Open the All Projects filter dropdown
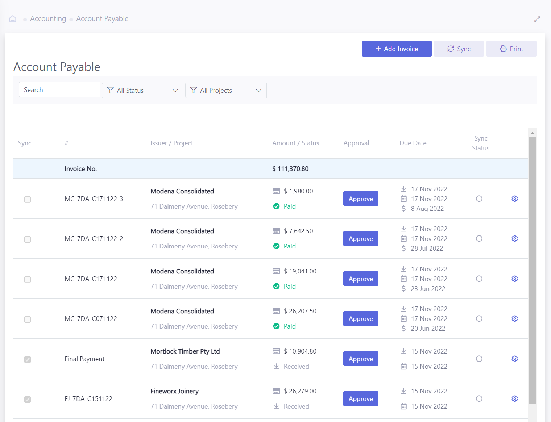 point(226,90)
